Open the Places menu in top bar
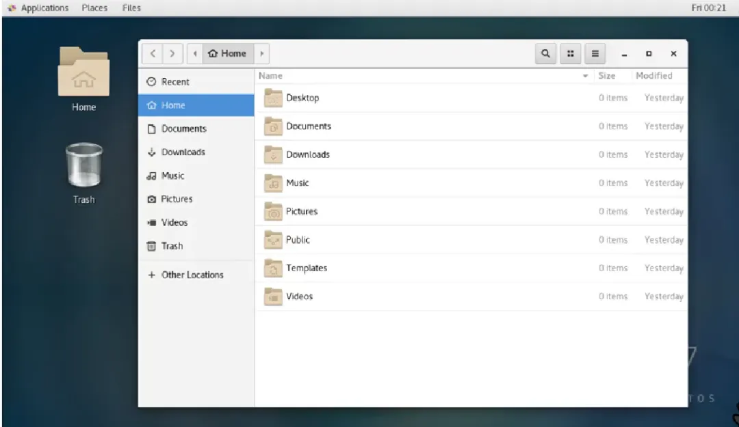The image size is (739, 427). pos(94,8)
